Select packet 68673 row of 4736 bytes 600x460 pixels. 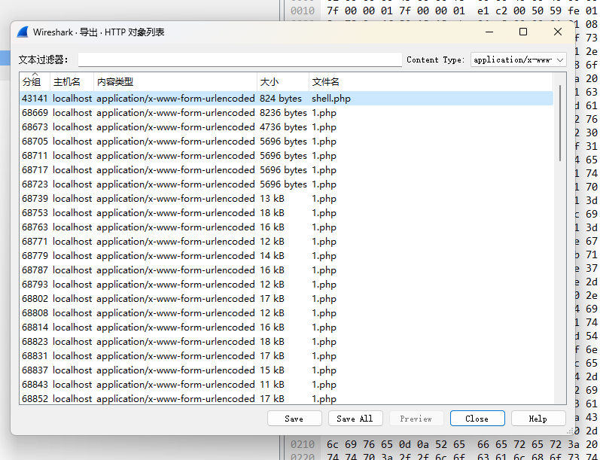point(286,127)
